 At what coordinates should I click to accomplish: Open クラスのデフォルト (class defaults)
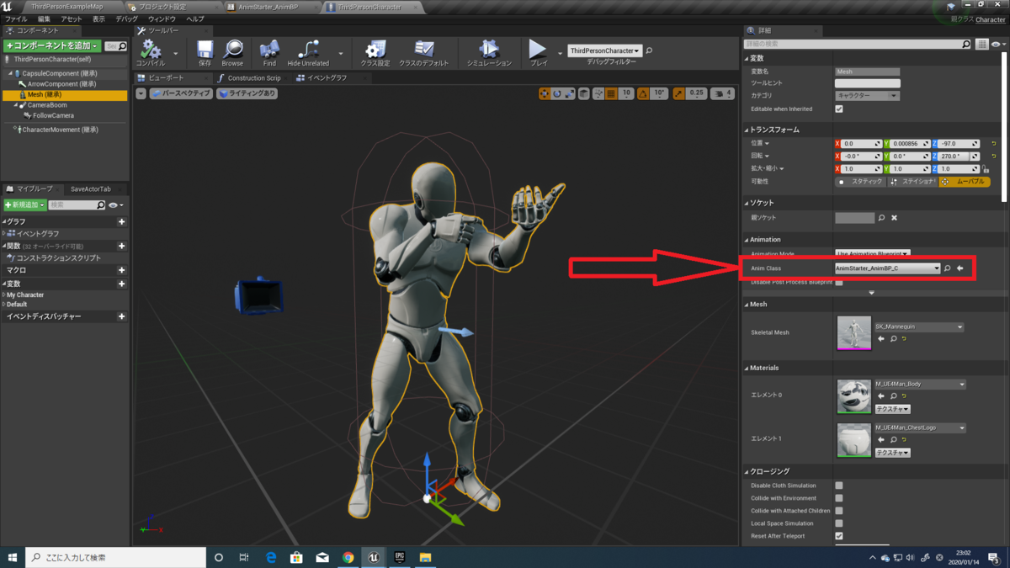424,52
